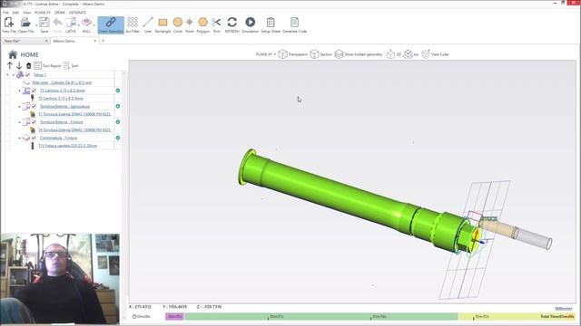The image size is (581, 326).
Task: Uncheck the Setup 1 checkbox
Action: pyautogui.click(x=28, y=75)
